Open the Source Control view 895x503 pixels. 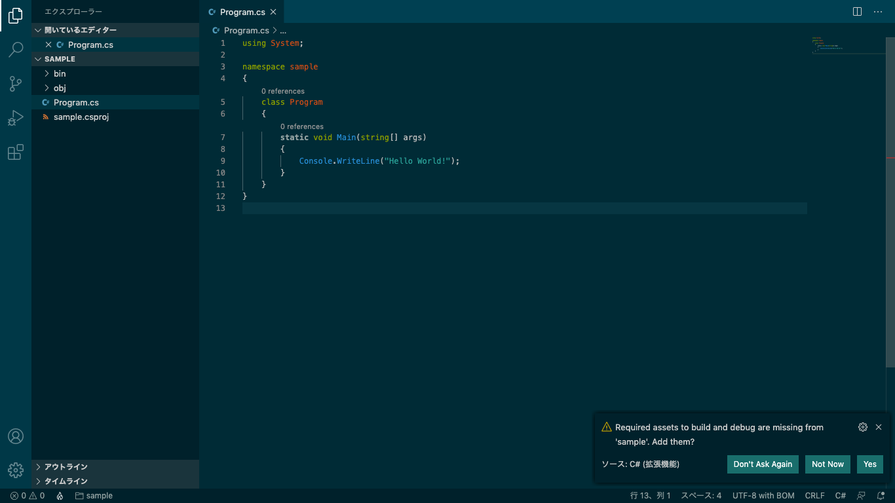16,84
